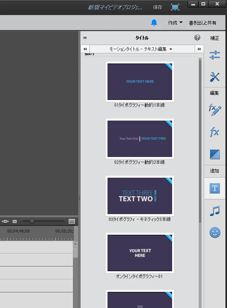Open the 作成 dropdown menu
Screen dimensions: 227x308
coord(175,23)
